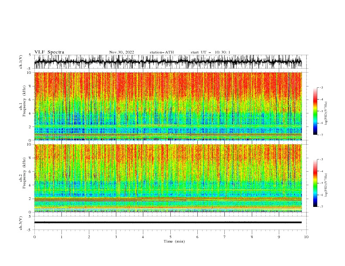Click time axis tick label '8'

252,237
